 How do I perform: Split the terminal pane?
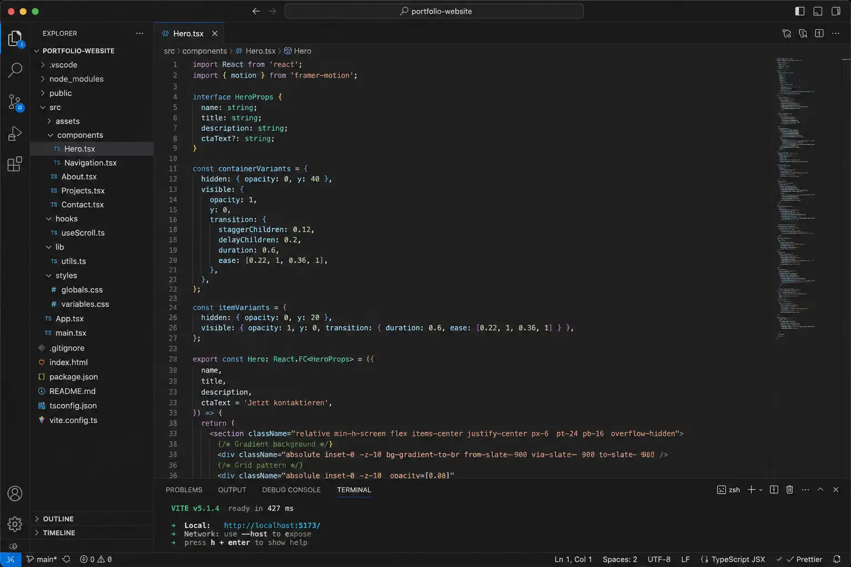(x=774, y=489)
